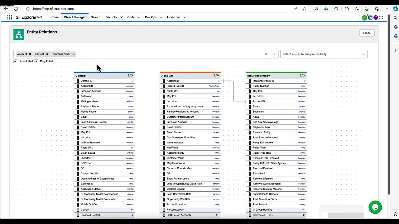The image size is (399, 224).
Task: Click the Entity Relations hierarchy icon
Action: tap(19, 35)
